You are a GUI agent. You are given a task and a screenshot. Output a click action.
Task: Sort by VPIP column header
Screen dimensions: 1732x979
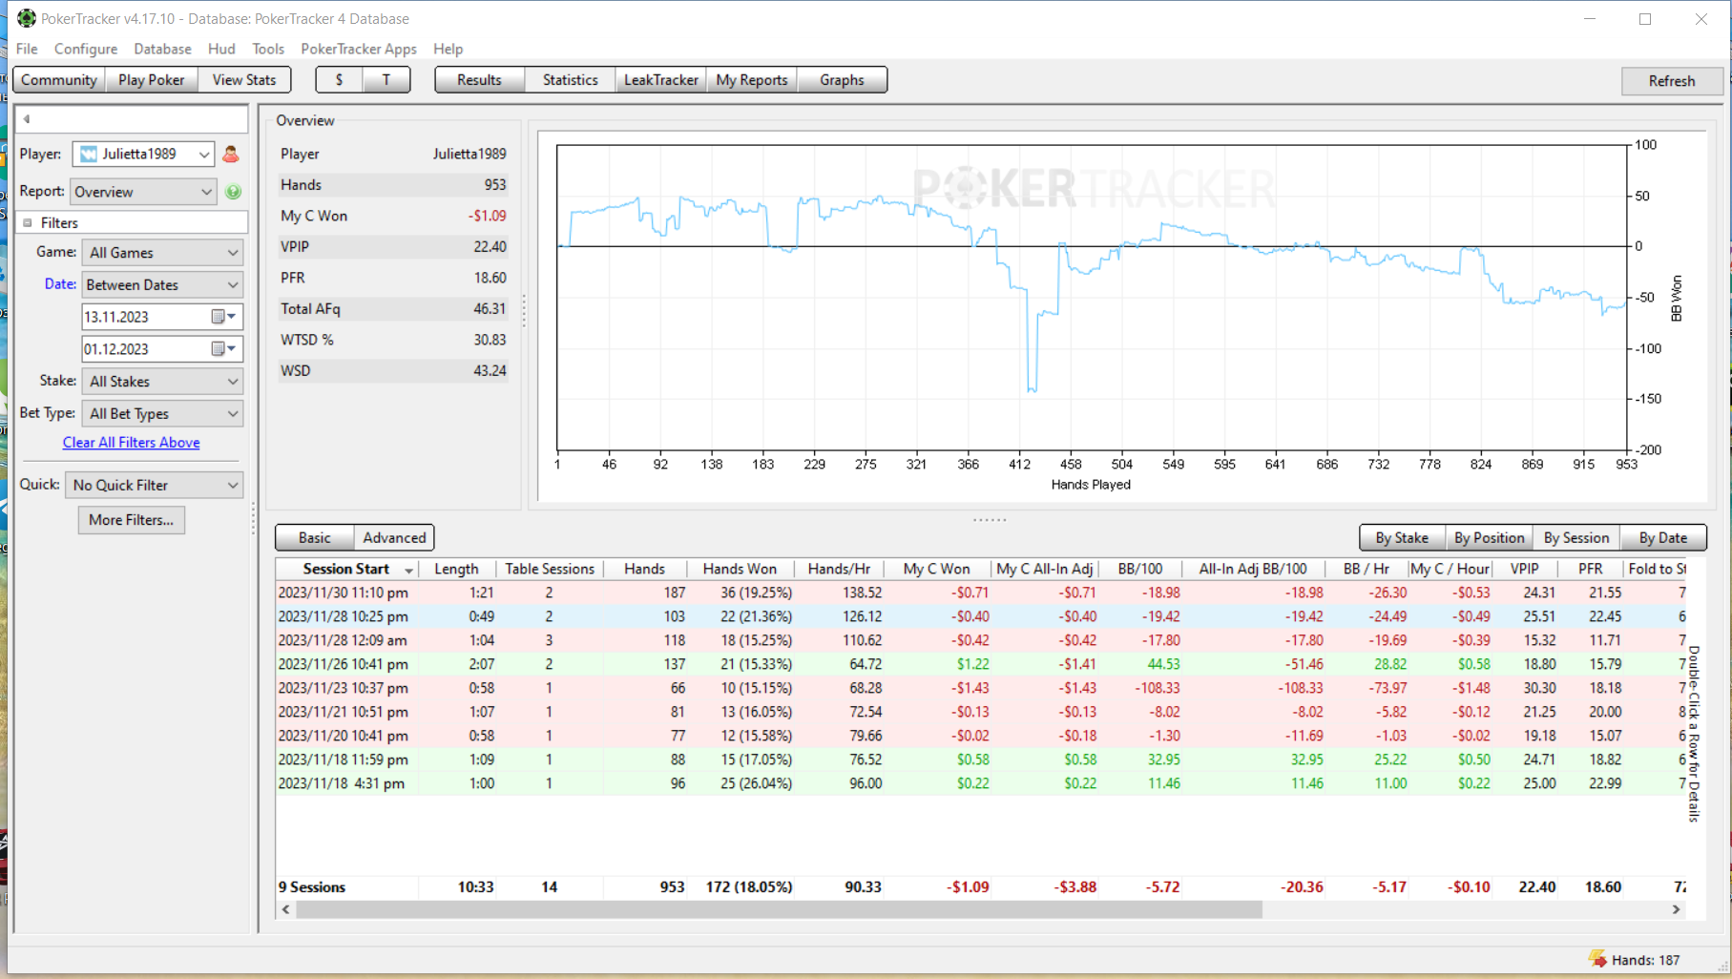[x=1525, y=569]
